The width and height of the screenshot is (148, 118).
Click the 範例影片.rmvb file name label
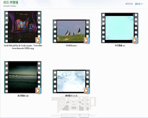pyautogui.click(x=71, y=96)
